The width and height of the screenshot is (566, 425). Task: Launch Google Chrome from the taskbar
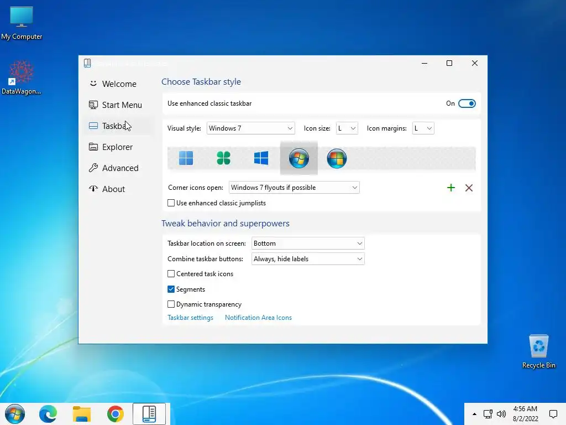pos(115,414)
